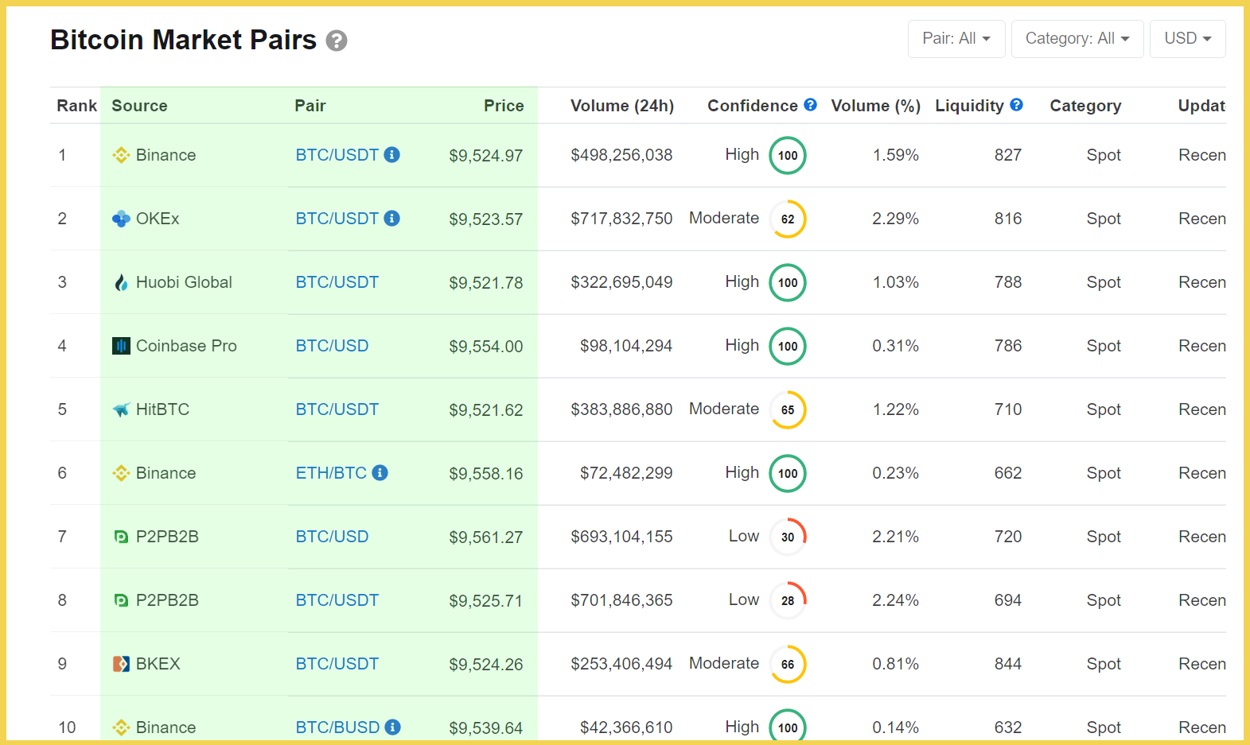Click the Huobi Global flame logo

121,282
